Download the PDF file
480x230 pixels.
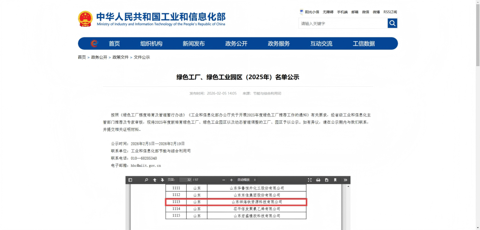click(x=327, y=180)
